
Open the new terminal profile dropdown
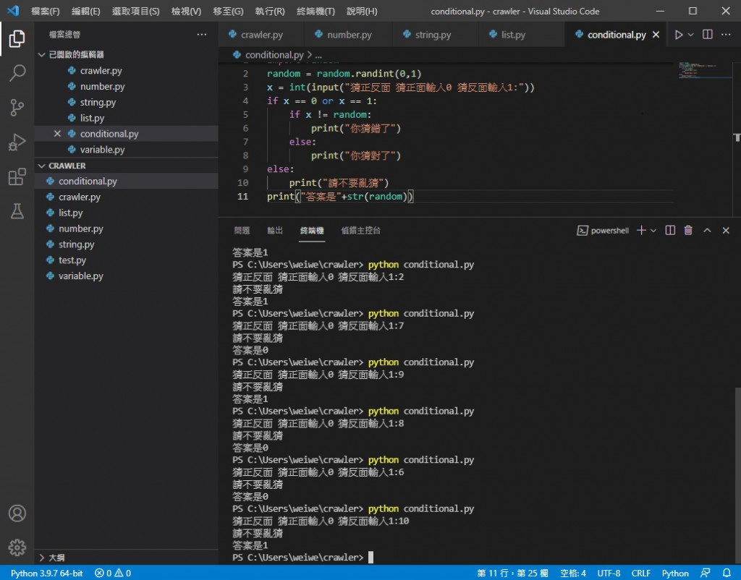click(653, 231)
